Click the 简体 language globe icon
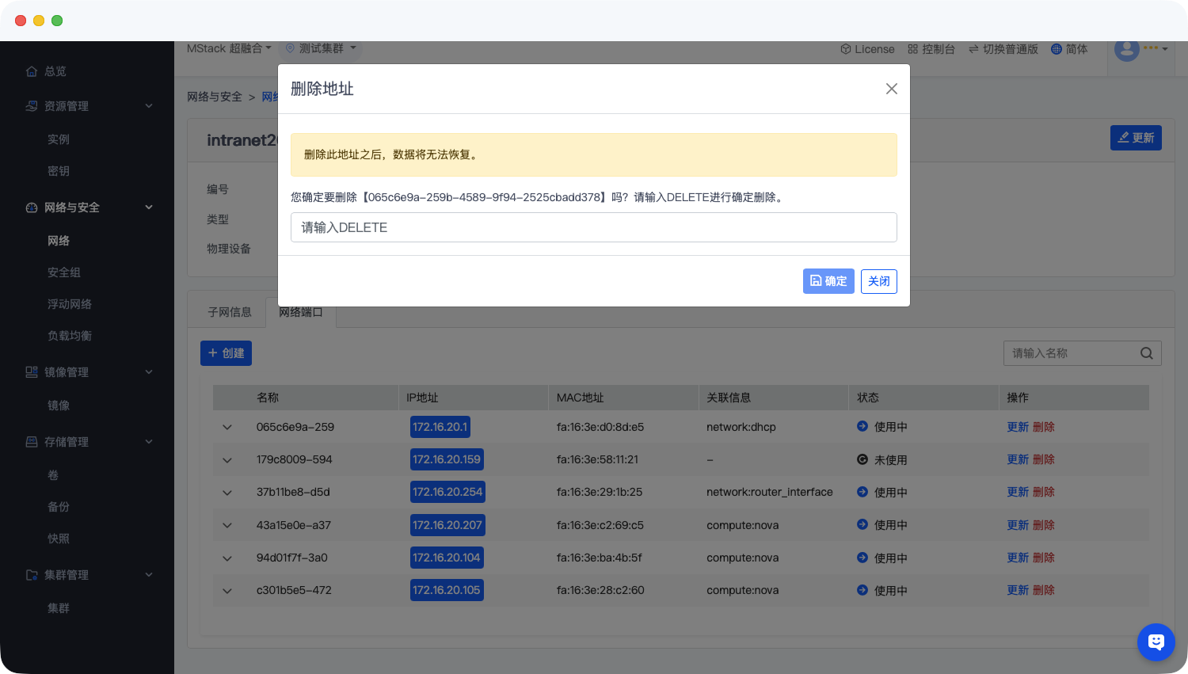 click(x=1056, y=49)
